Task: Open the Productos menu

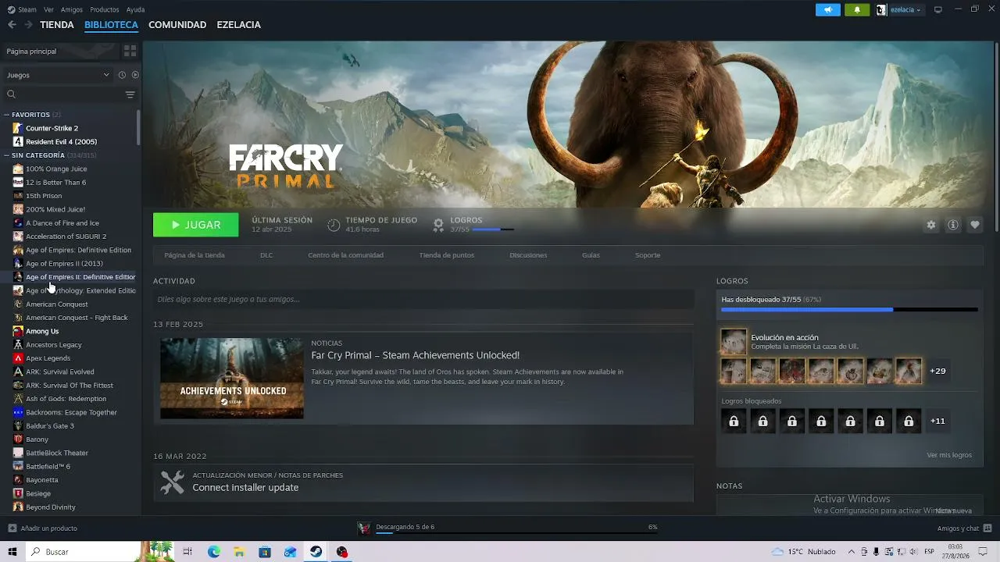Action: (x=105, y=9)
